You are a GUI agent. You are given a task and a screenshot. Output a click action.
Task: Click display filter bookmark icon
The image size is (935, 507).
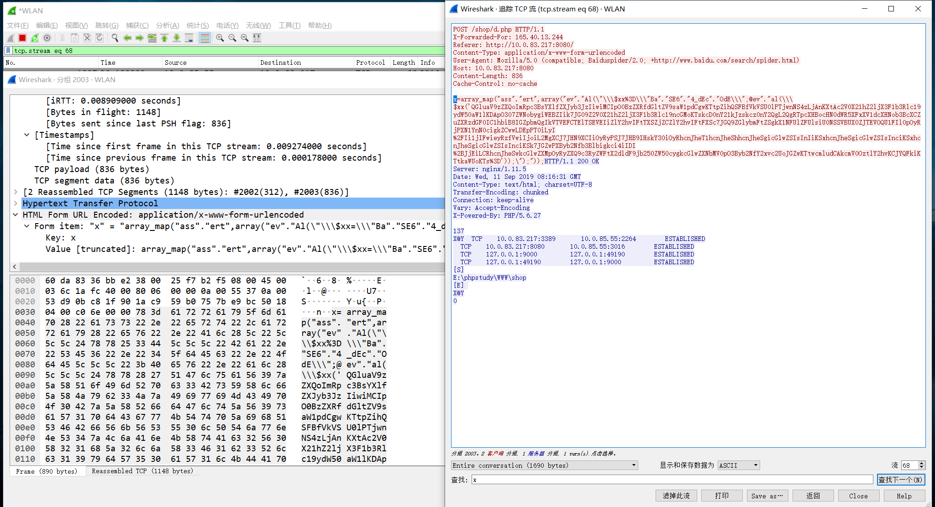(8, 51)
